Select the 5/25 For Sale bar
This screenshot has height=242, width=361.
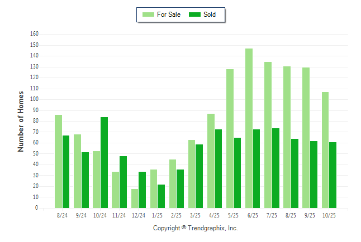coord(230,138)
